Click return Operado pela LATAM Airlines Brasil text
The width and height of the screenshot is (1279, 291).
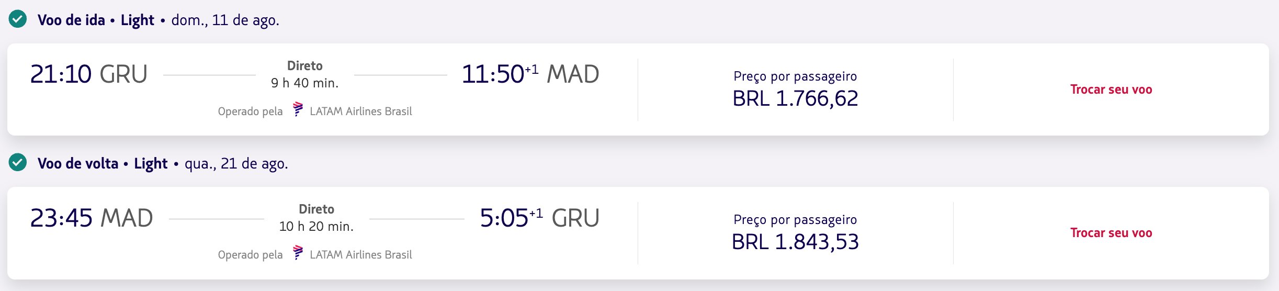coord(315,254)
